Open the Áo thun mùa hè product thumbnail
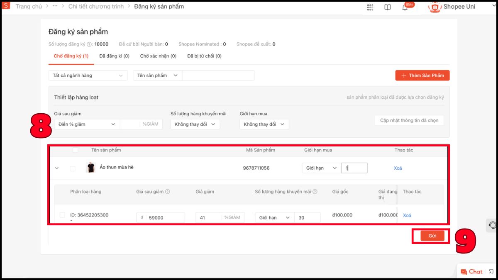Screen dimensions: 498x280 point(90,168)
